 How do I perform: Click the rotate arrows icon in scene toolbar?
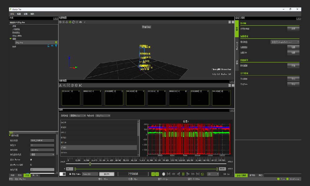click(x=73, y=22)
